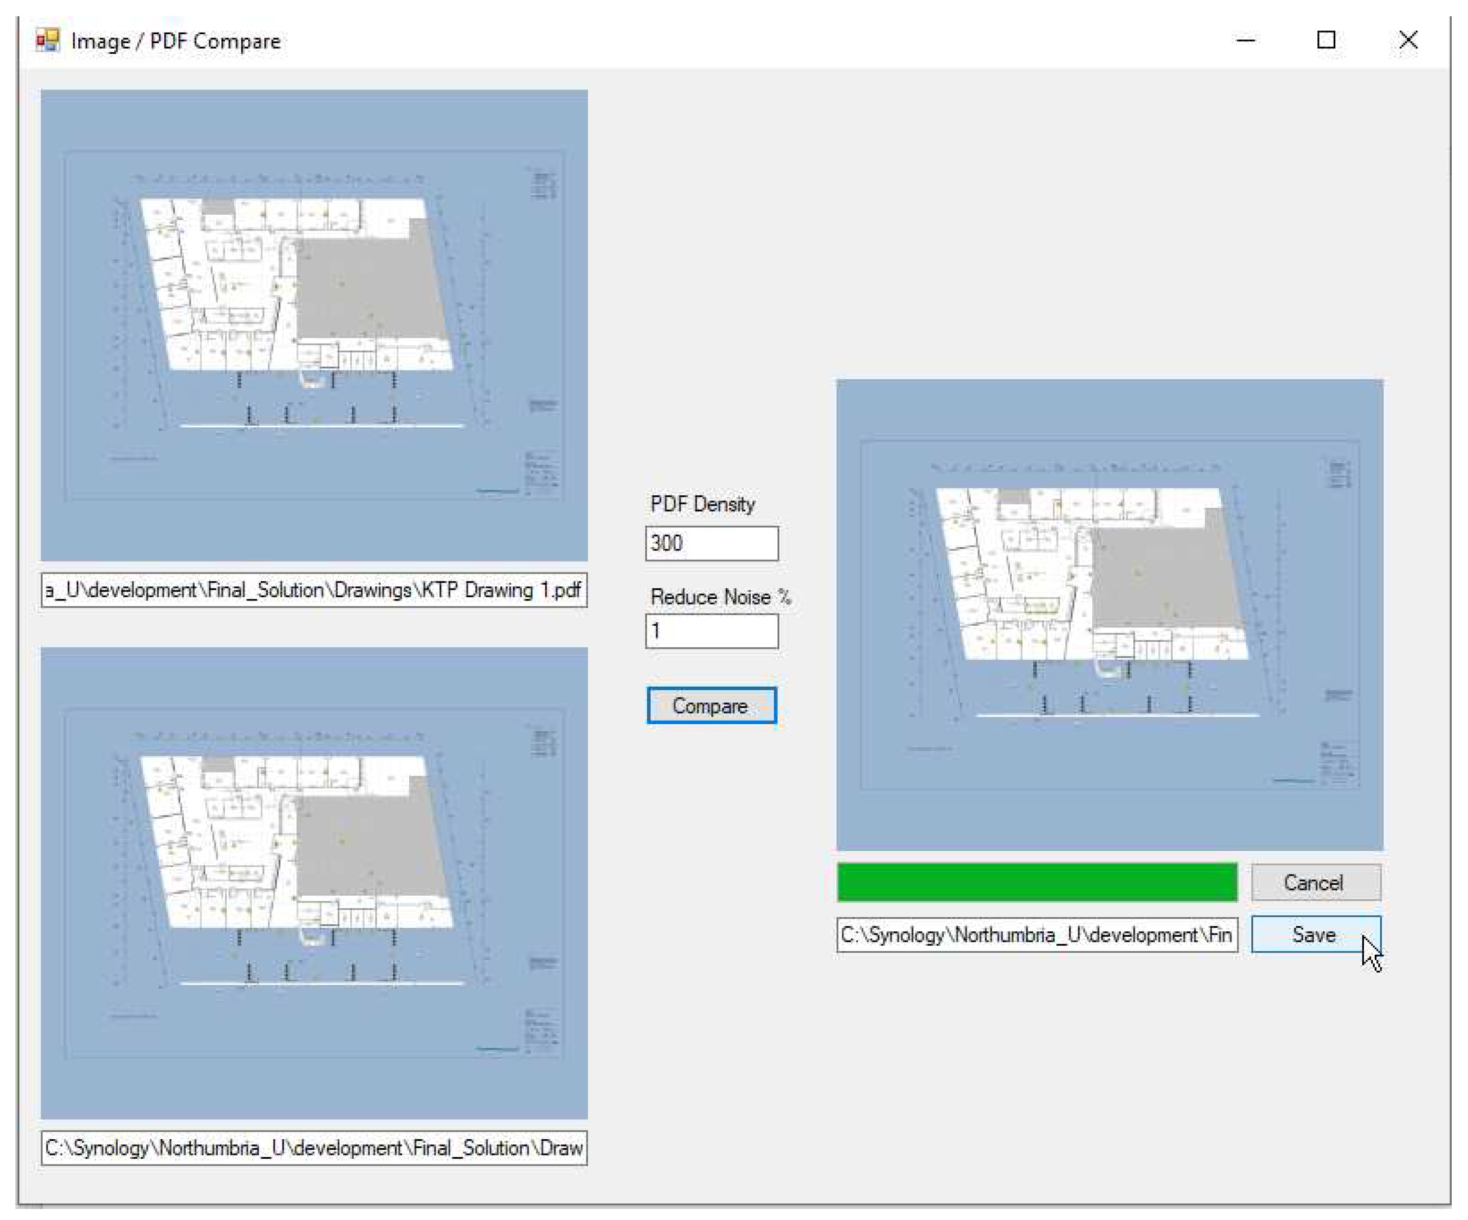Click the Image / PDF Compare title text
The width and height of the screenshot is (1468, 1220).
point(175,41)
